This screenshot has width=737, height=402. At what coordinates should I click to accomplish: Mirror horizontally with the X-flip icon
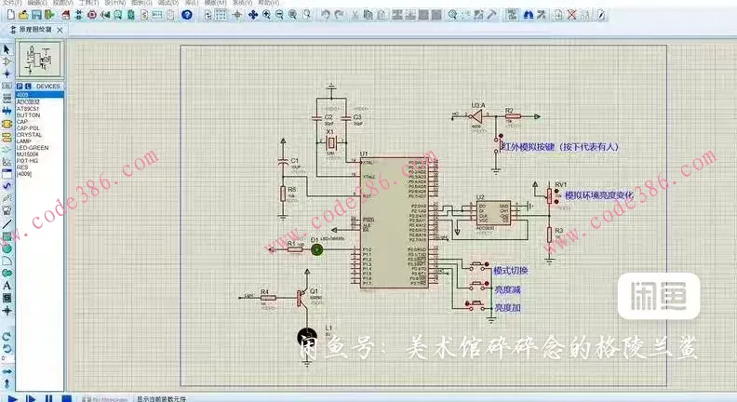7,371
